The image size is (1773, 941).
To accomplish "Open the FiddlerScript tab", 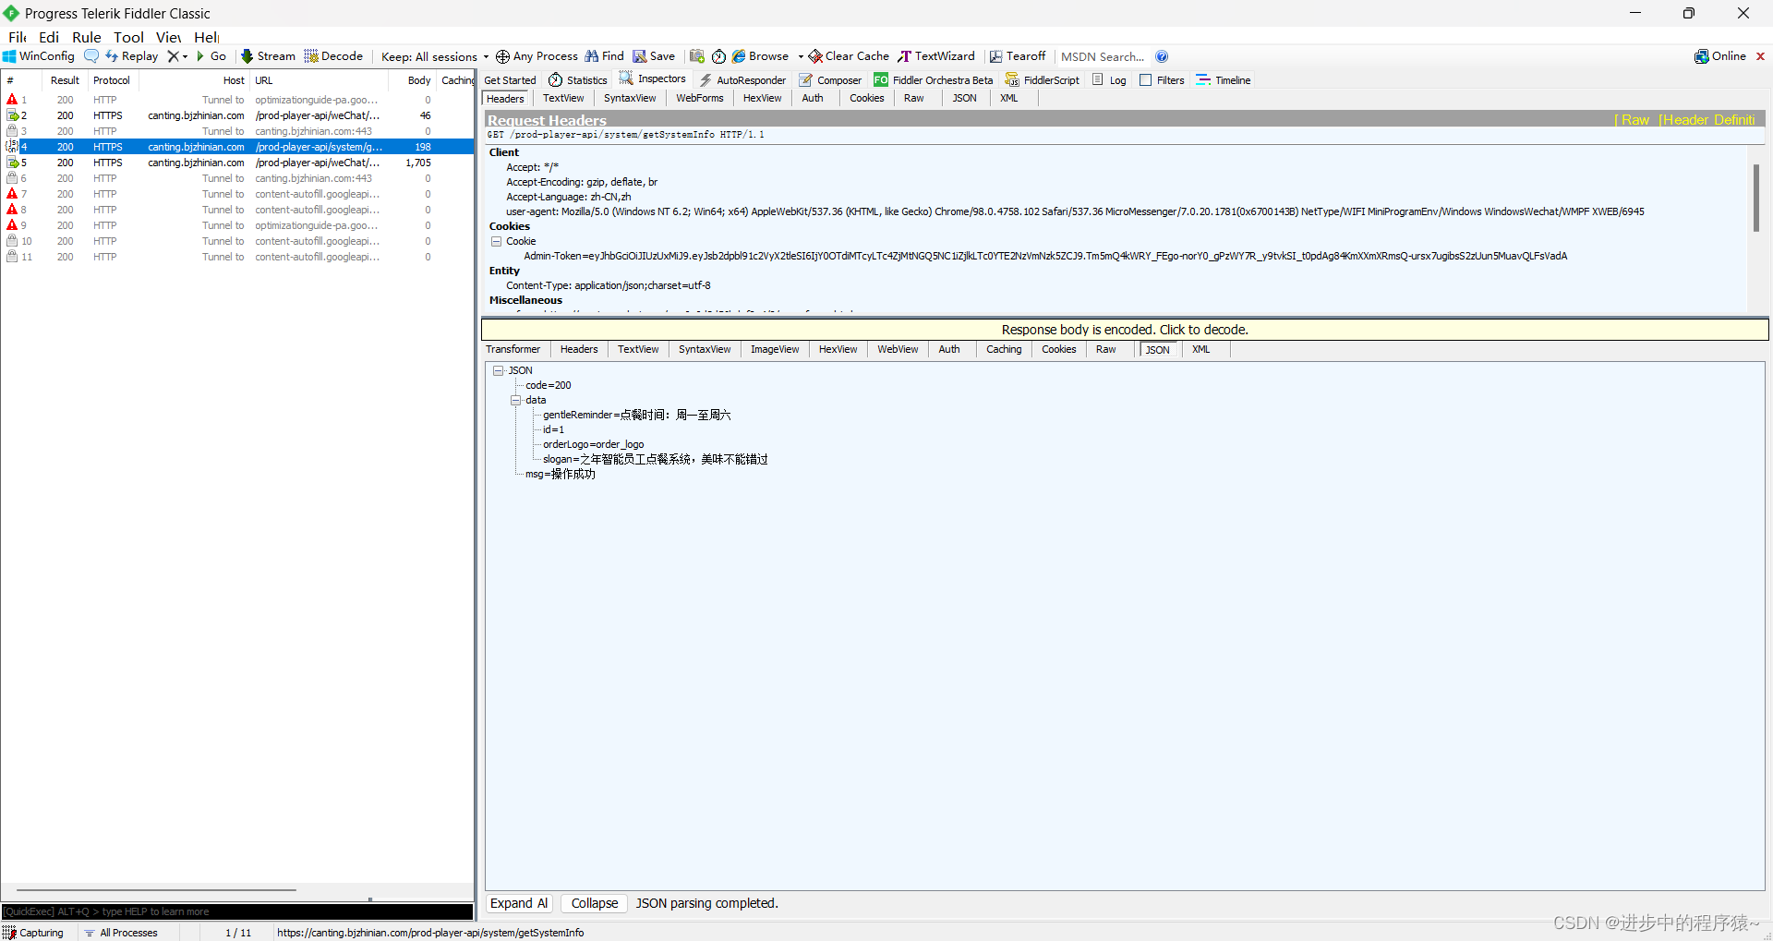I will pyautogui.click(x=1042, y=80).
